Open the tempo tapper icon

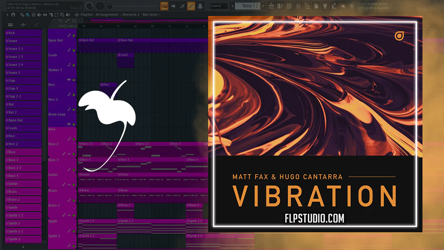(x=334, y=6)
